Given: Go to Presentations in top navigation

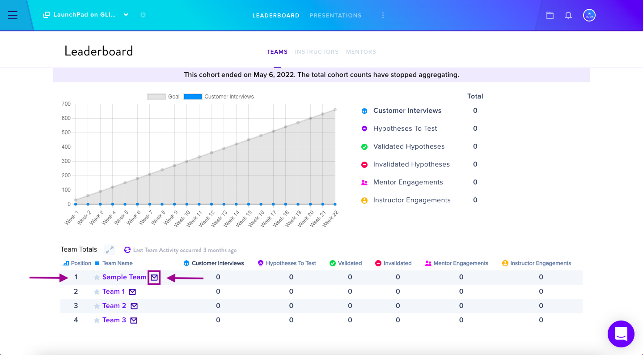Looking at the screenshot, I should (x=335, y=15).
